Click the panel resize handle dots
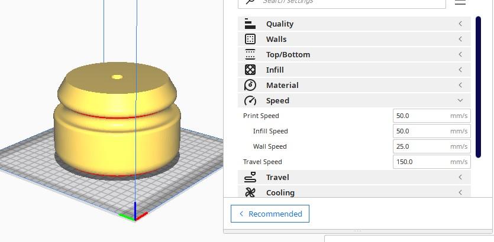Image resolution: width=494 pixels, height=242 pixels. 357,231
